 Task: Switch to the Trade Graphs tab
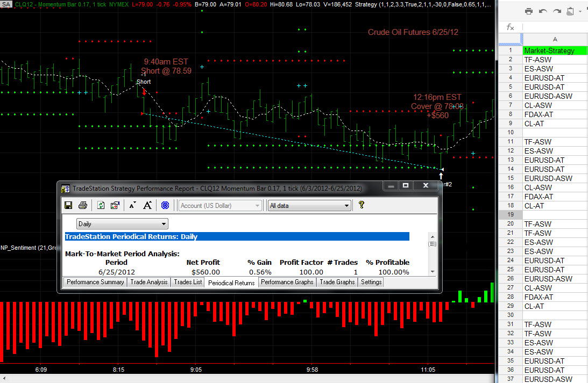pos(337,283)
